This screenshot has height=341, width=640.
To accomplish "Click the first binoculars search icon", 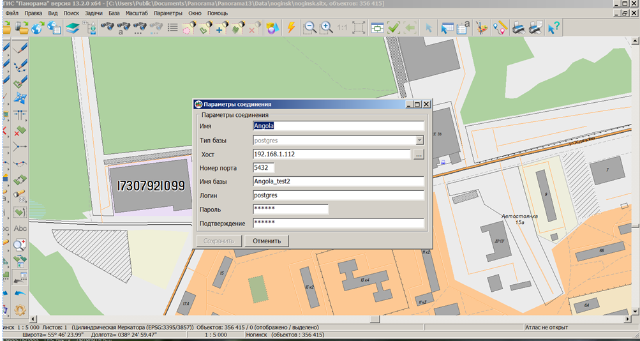I will click(x=107, y=27).
